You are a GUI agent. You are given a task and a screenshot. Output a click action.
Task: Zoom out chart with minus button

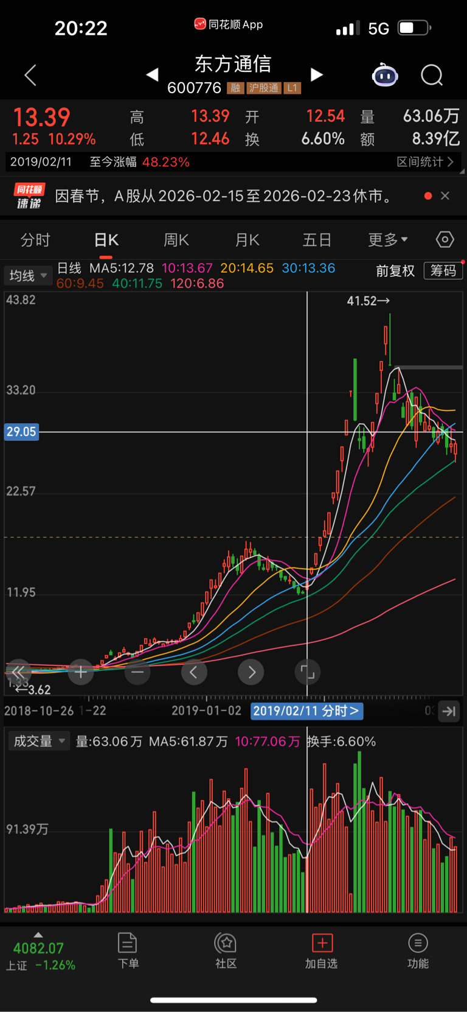[137, 672]
